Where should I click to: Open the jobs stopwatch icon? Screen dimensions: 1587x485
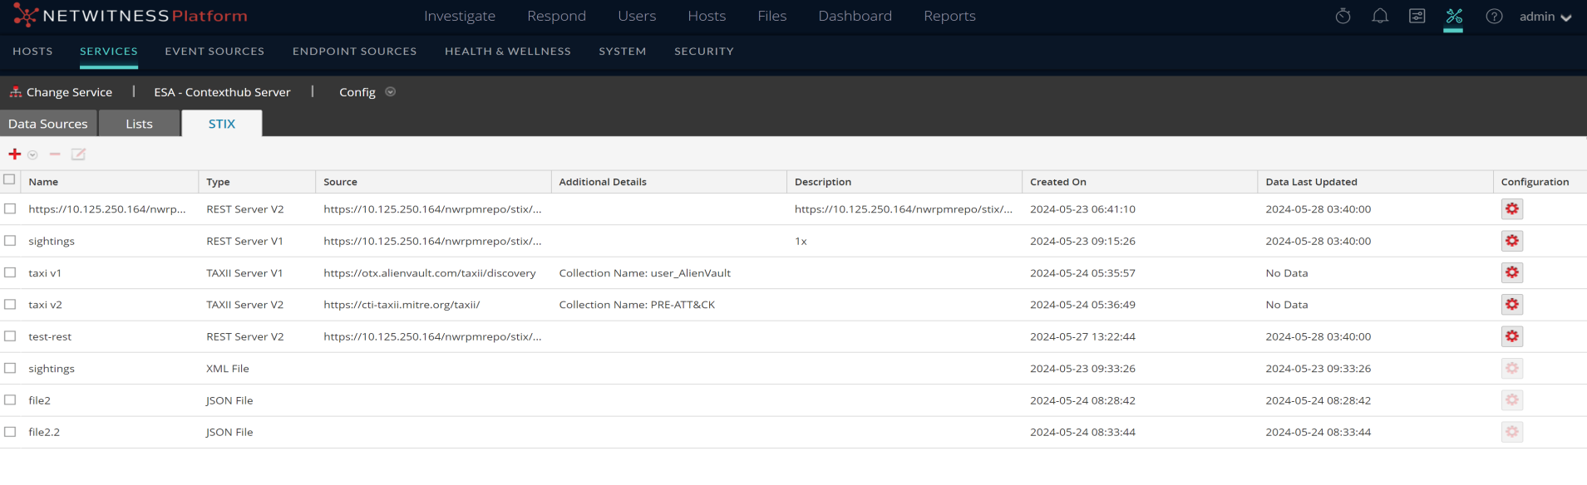point(1343,17)
